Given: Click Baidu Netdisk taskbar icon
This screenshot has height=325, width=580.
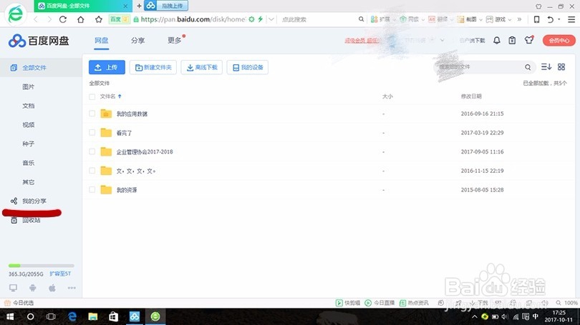Looking at the screenshot, I should [135, 316].
